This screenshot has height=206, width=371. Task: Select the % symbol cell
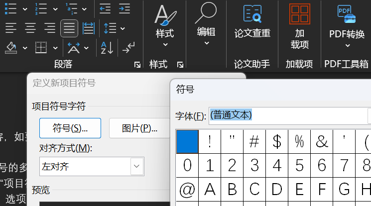(x=299, y=141)
